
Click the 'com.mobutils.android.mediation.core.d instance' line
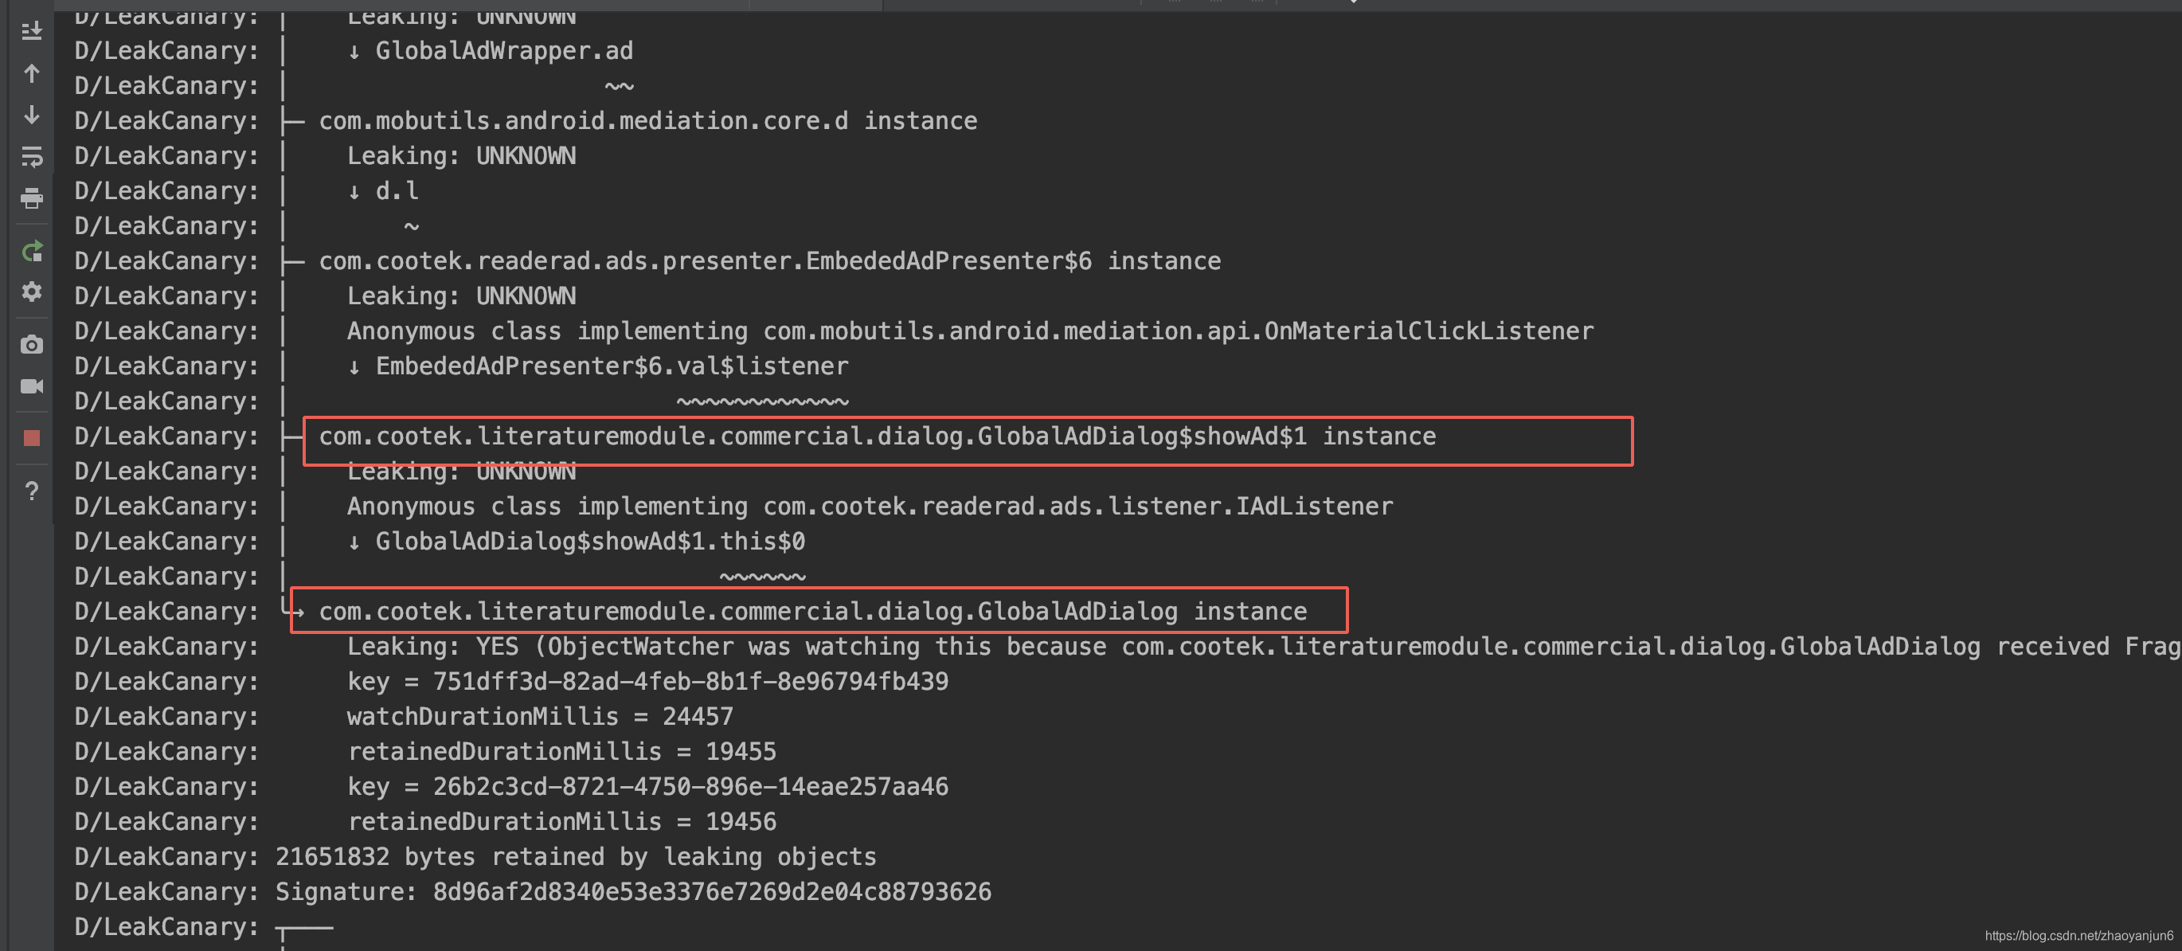tap(647, 121)
